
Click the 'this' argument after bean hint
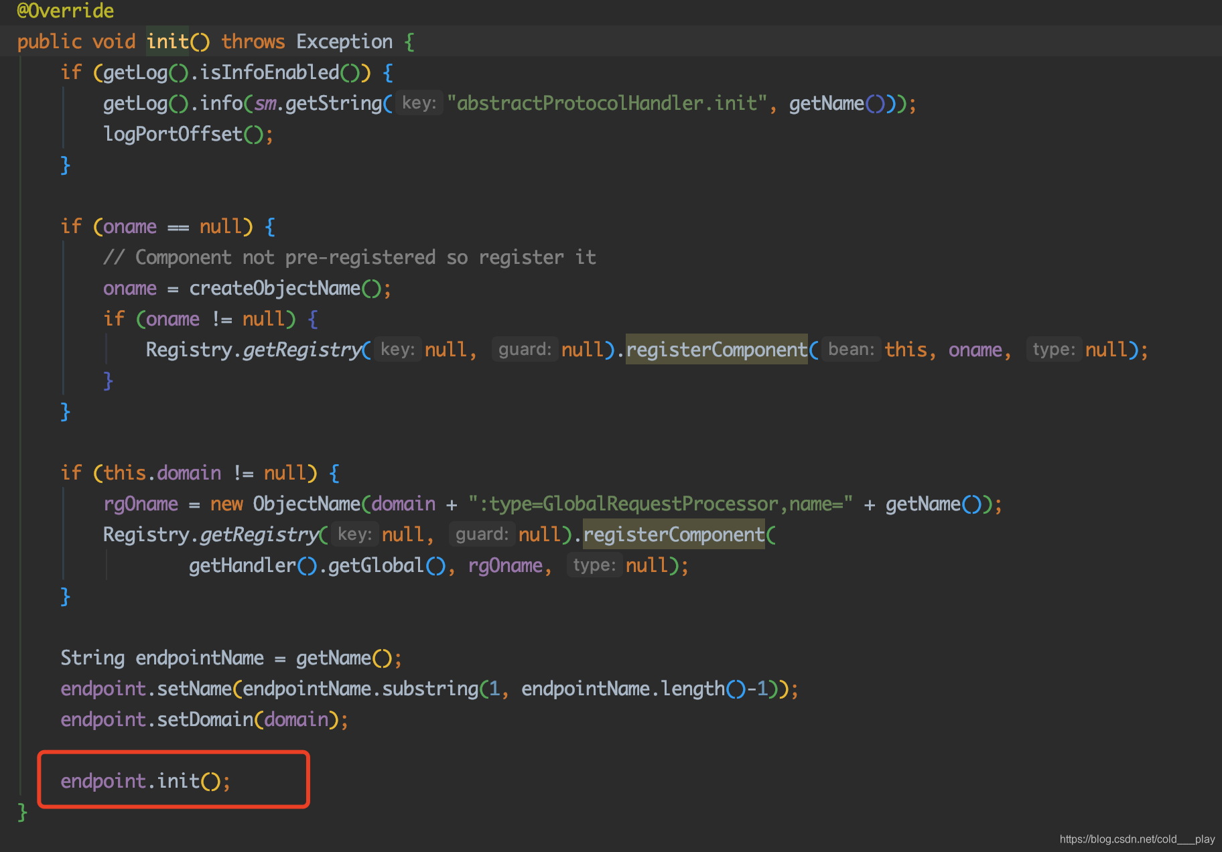pos(906,350)
